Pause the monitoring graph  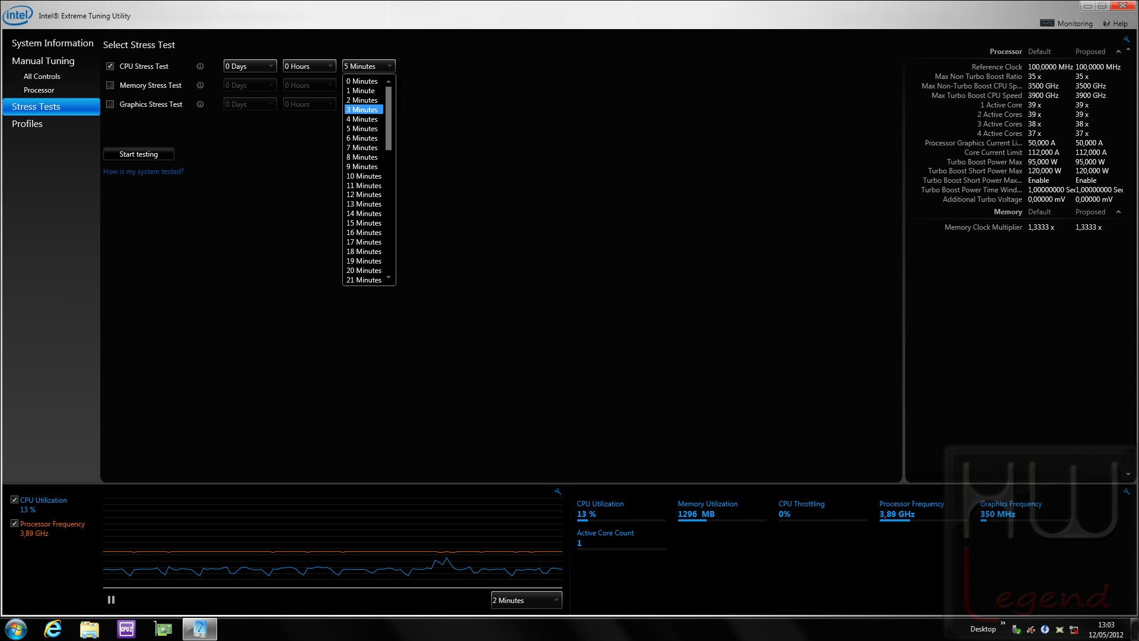[x=111, y=600]
